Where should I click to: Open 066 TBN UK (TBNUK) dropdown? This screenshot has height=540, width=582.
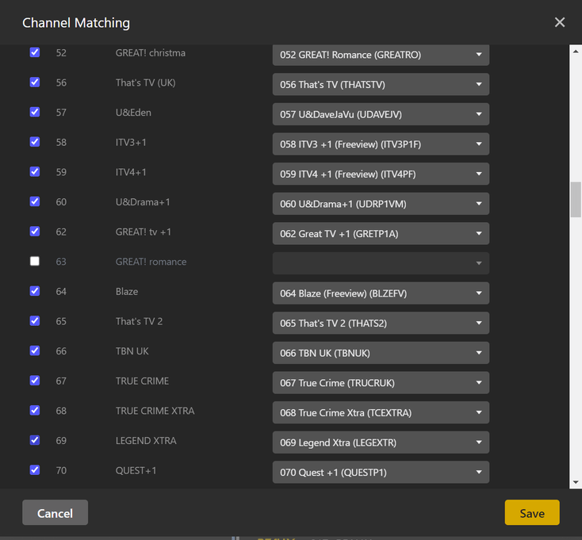pyautogui.click(x=381, y=353)
